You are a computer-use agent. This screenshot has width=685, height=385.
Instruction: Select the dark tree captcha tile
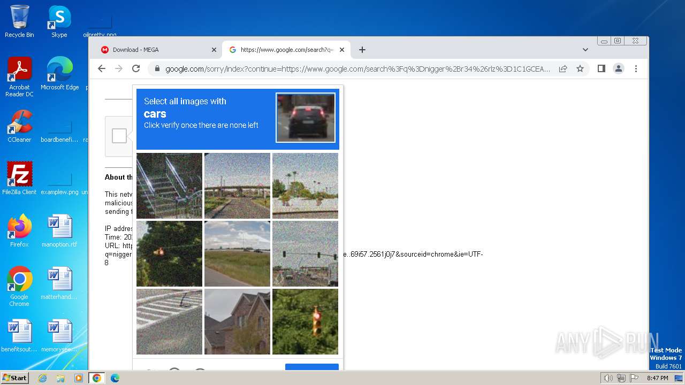tap(169, 253)
